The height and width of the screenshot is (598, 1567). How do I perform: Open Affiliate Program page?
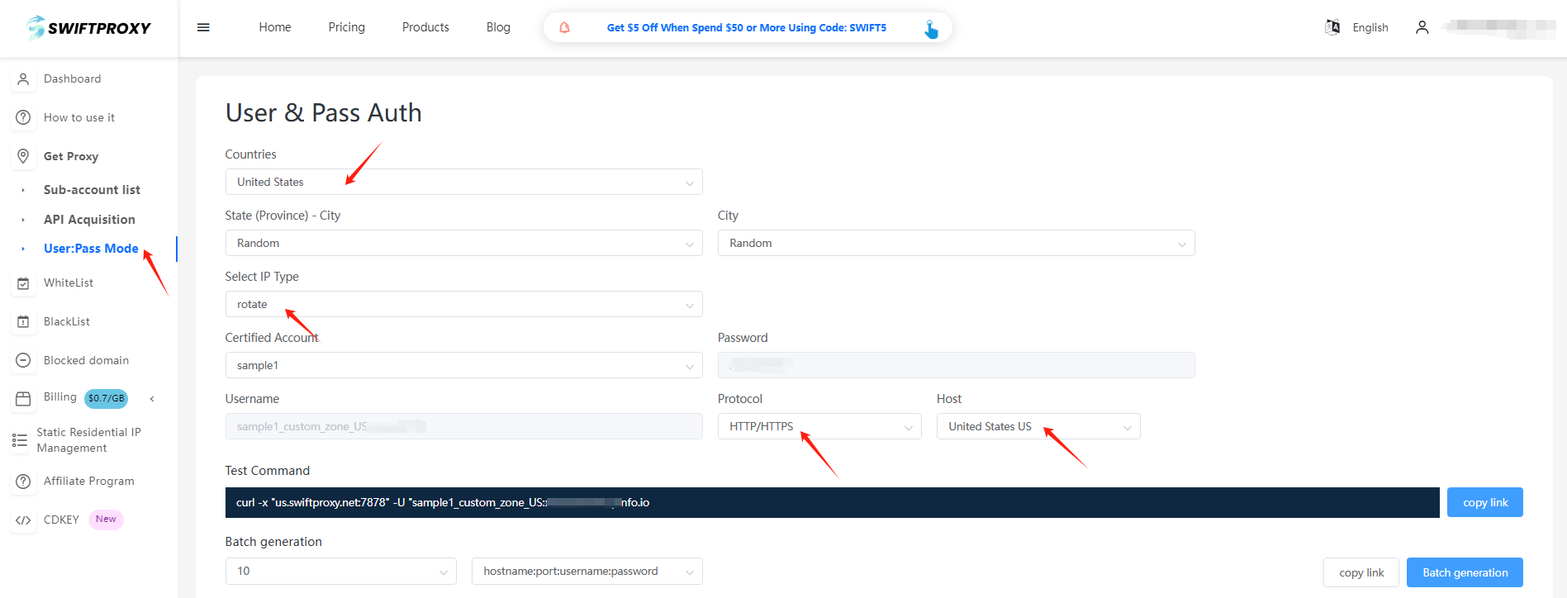89,482
